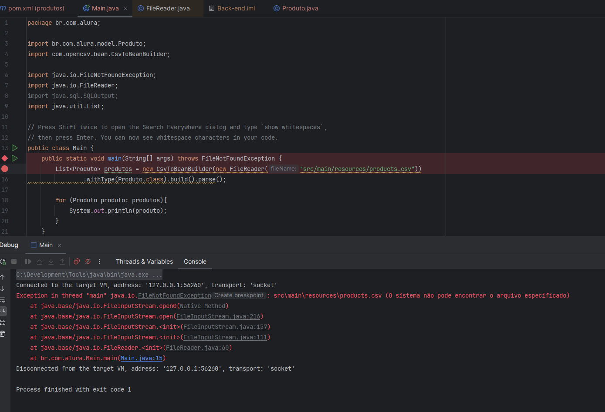Click the products.csv path string
This screenshot has width=605, height=412.
pos(357,169)
